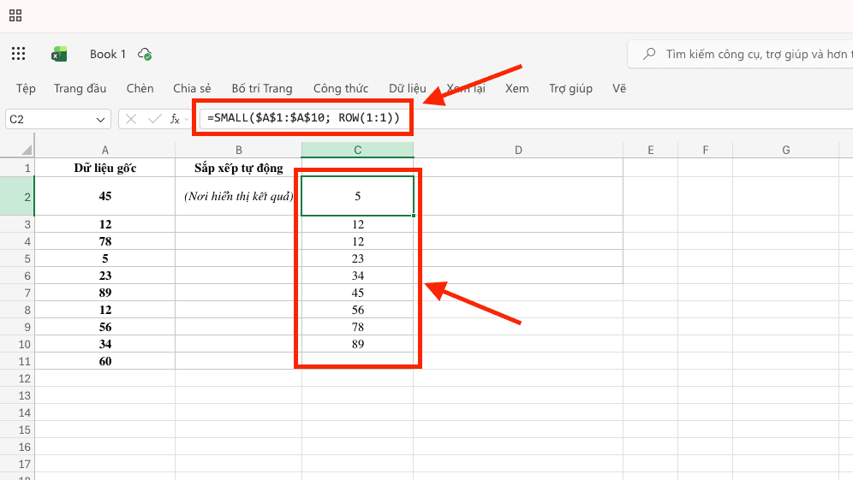Click the select all corner triangle
Screen dimensions: 853x480
26,150
